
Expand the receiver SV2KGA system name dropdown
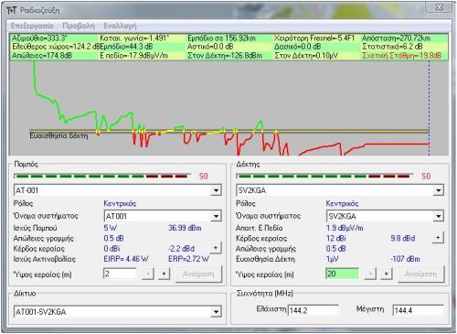coord(438,216)
